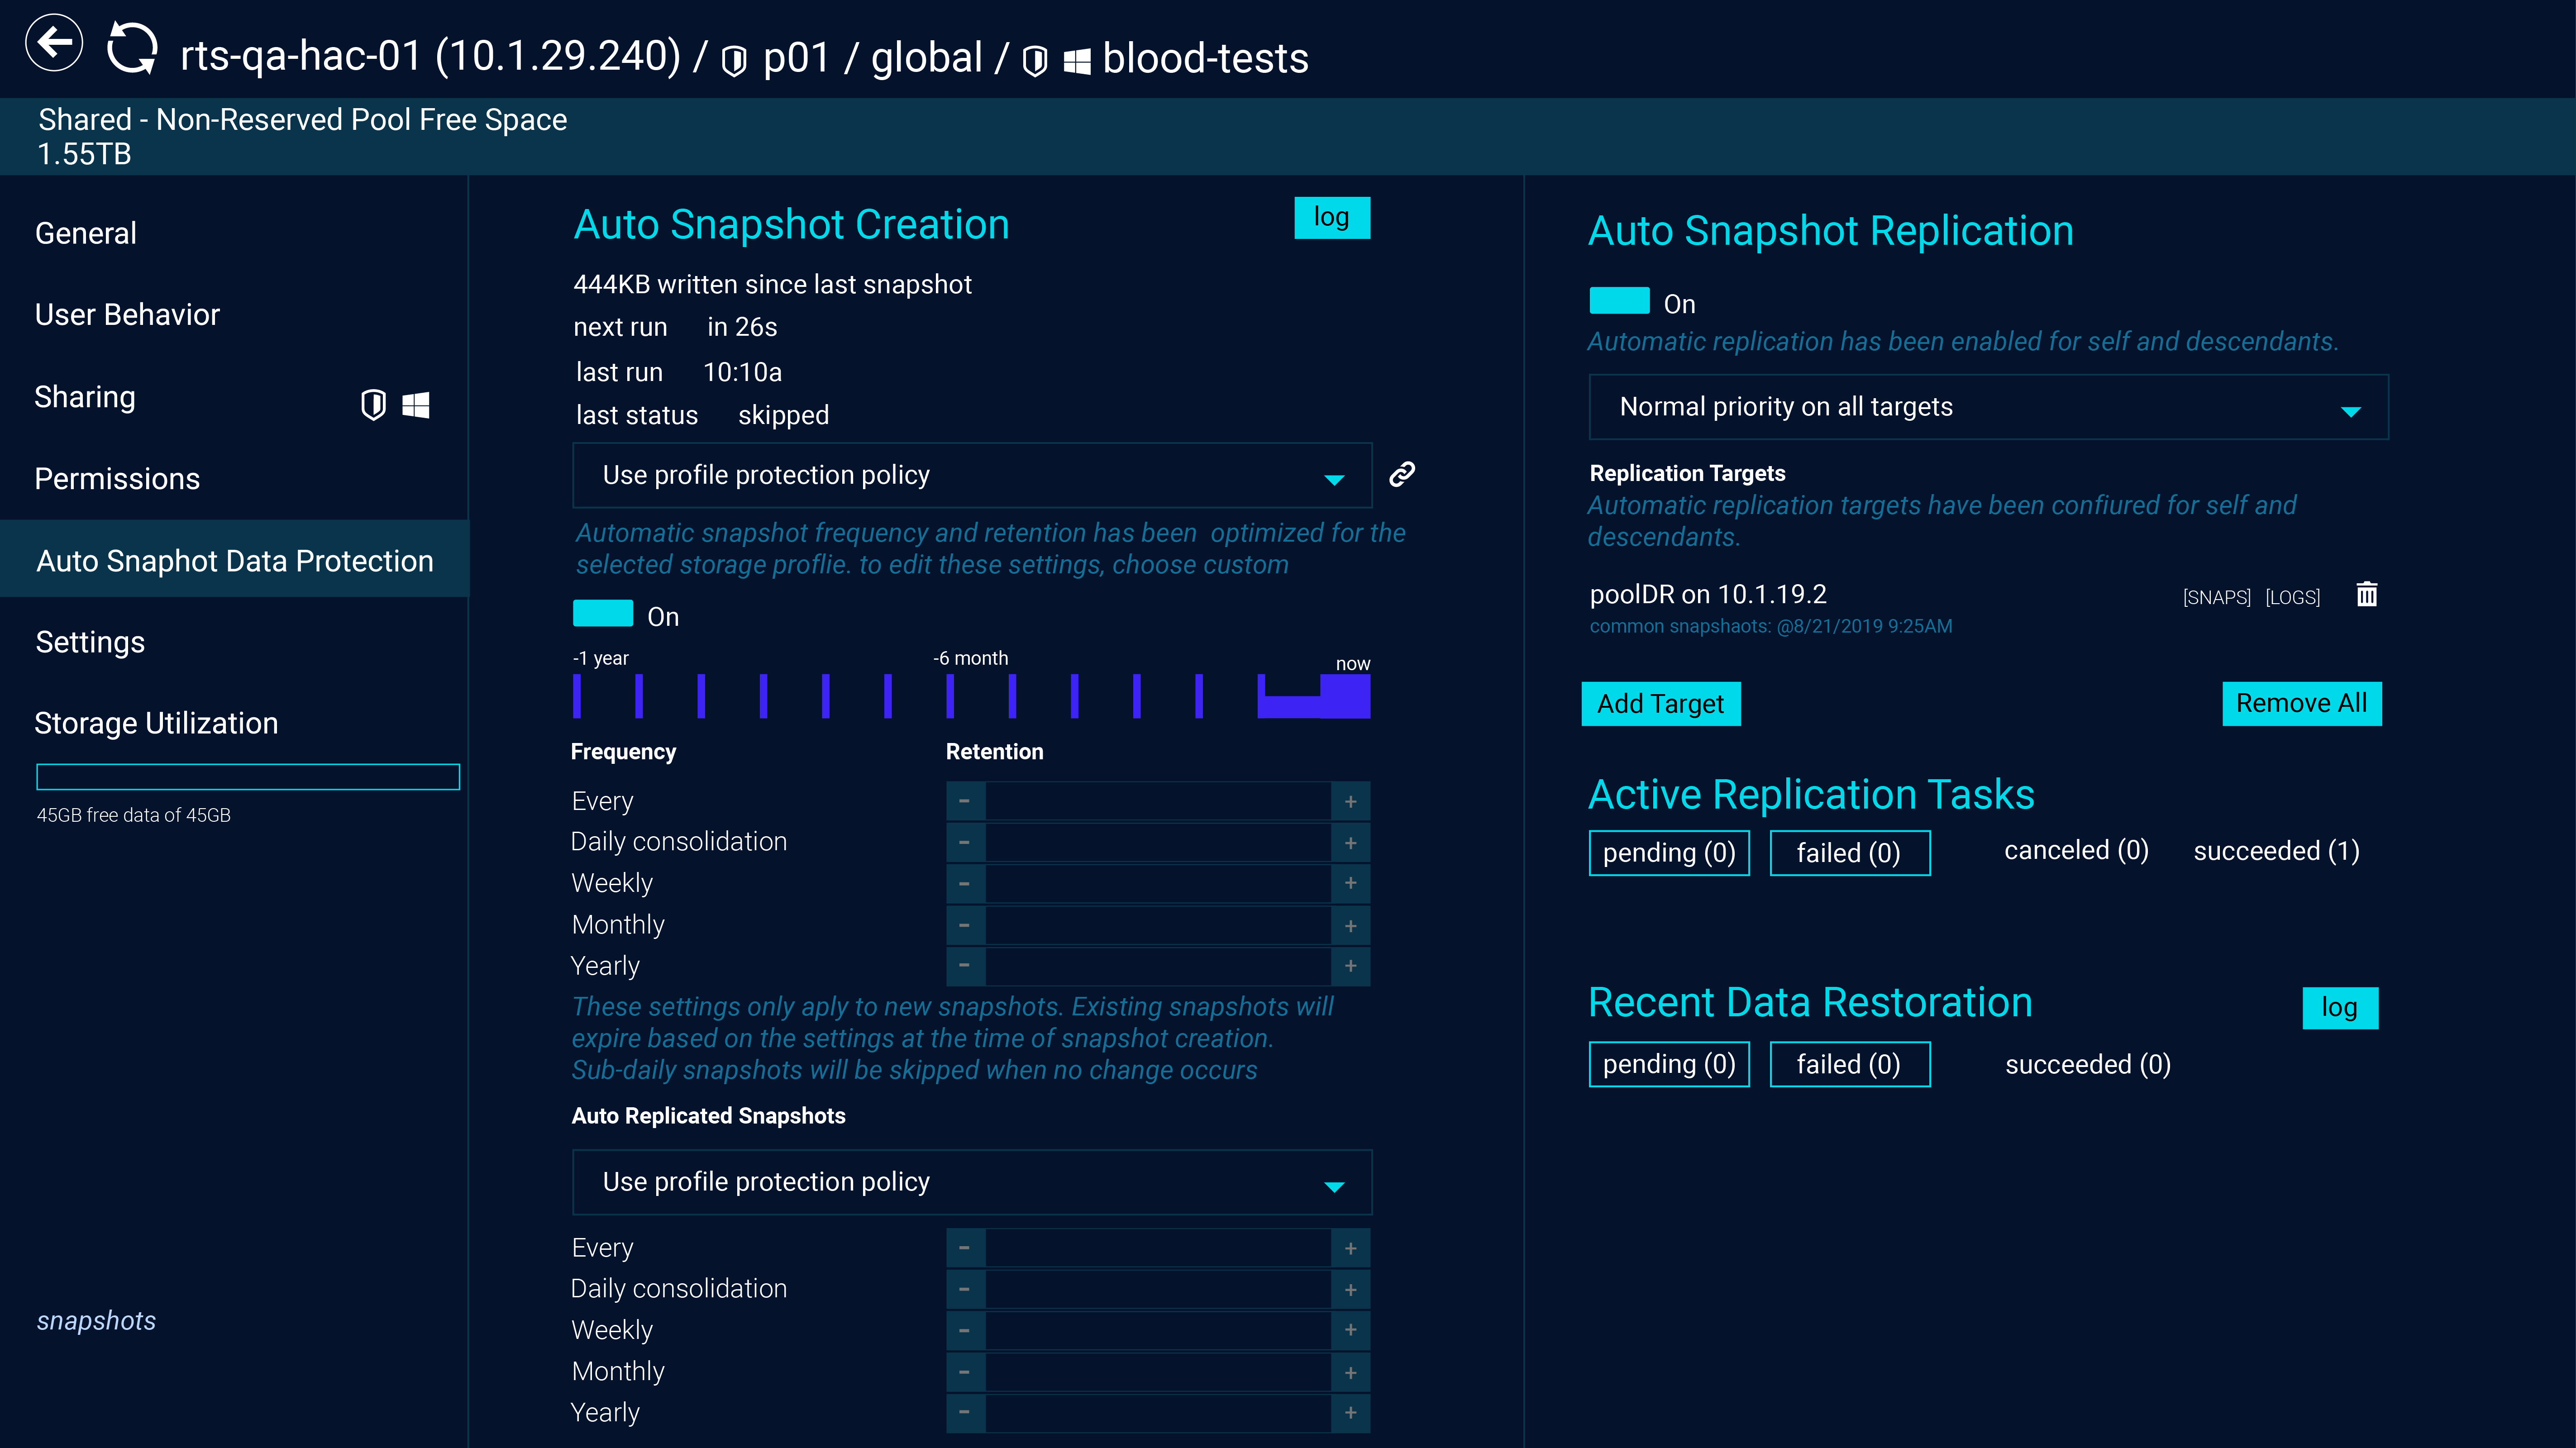Click the refresh icon in the header
The image size is (2576, 1448).
(132, 47)
